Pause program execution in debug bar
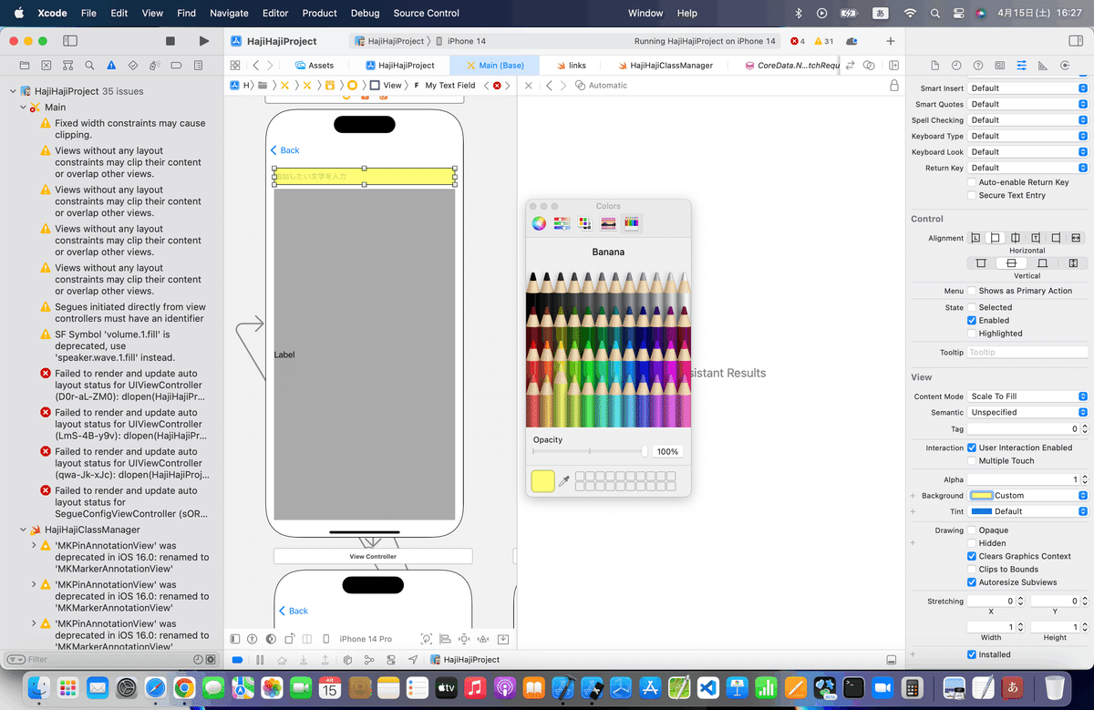 [260, 659]
